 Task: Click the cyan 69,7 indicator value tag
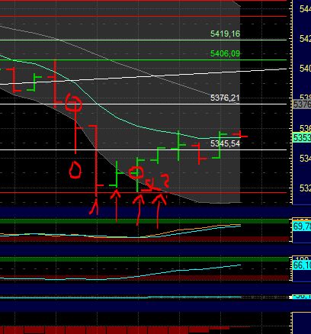302,226
